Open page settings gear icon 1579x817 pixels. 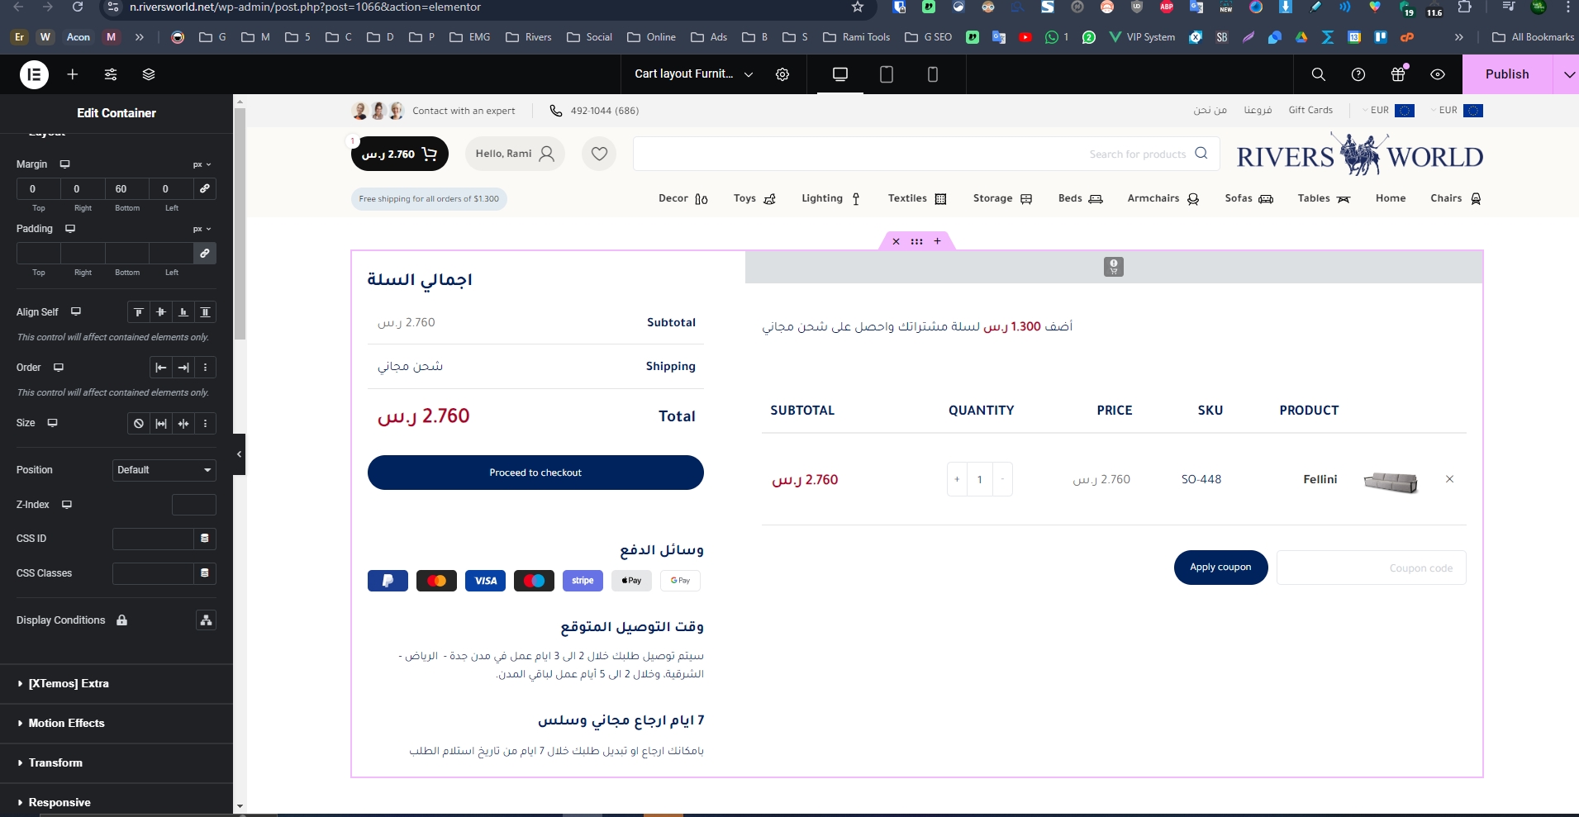click(782, 74)
